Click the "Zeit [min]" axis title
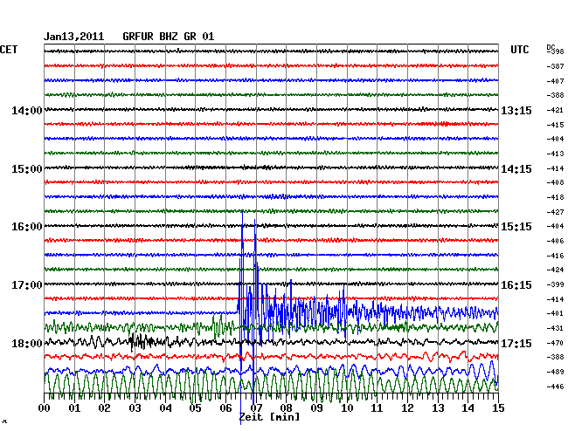 click(x=270, y=417)
